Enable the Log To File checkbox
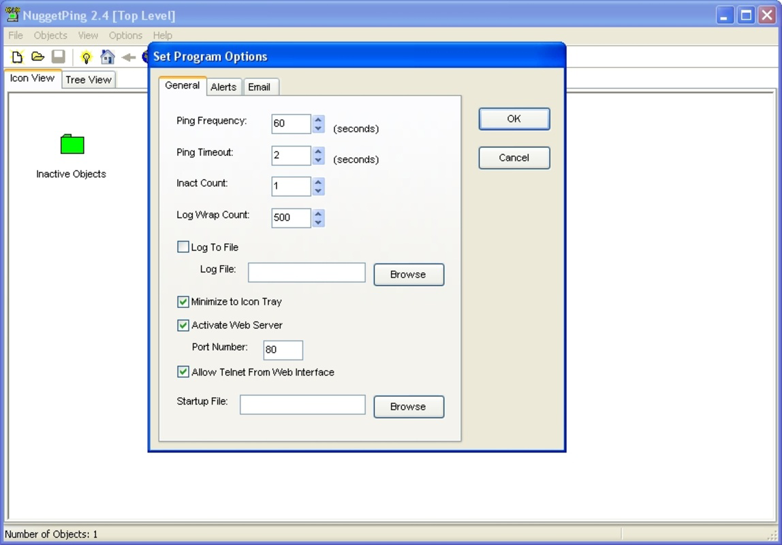This screenshot has height=545, width=782. pyautogui.click(x=183, y=247)
